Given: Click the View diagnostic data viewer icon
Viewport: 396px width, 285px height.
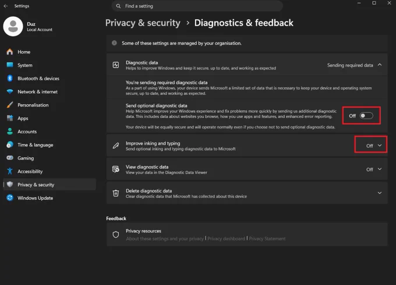Looking at the screenshot, I should coord(116,169).
